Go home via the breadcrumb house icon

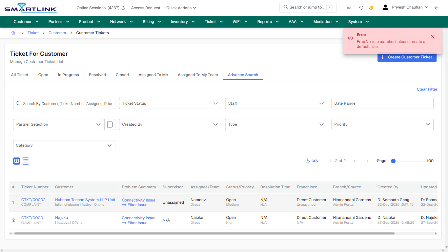[x=13, y=32]
